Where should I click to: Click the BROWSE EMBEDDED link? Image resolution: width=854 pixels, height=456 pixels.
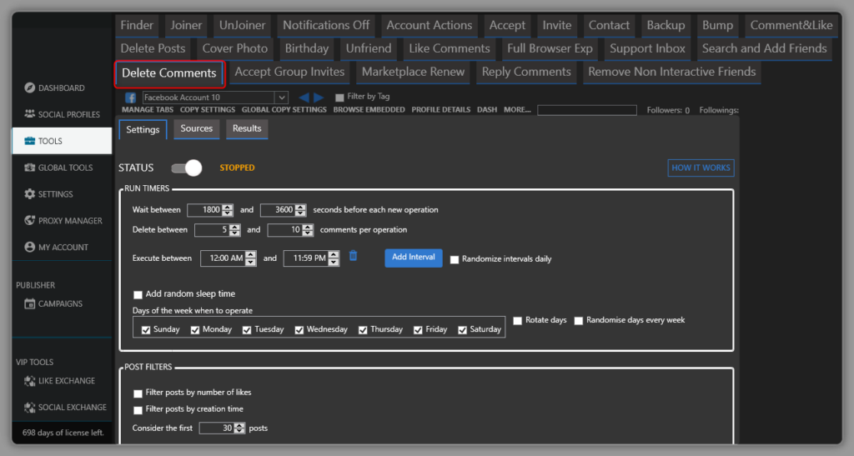click(x=369, y=109)
